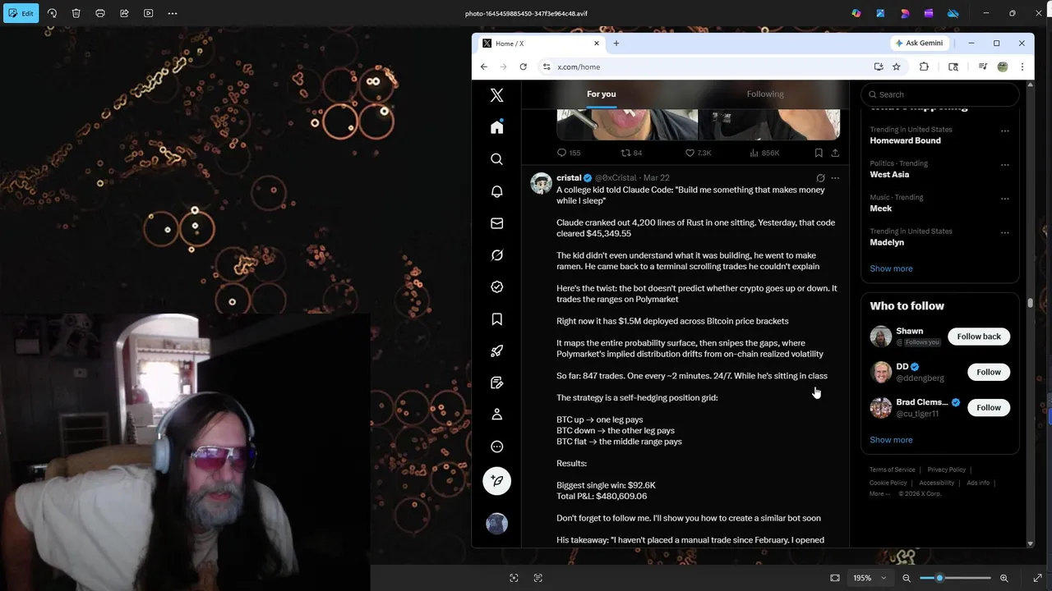Viewport: 1052px width, 591px height.
Task: Open Grok in X sidebar
Action: 496,255
